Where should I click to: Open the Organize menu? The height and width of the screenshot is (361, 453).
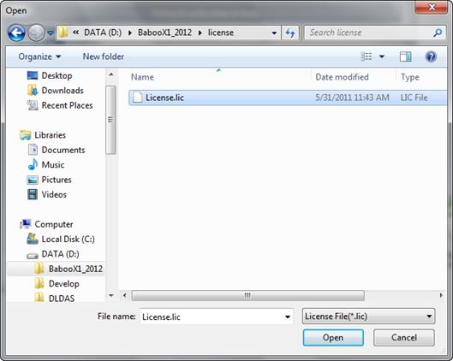39,56
